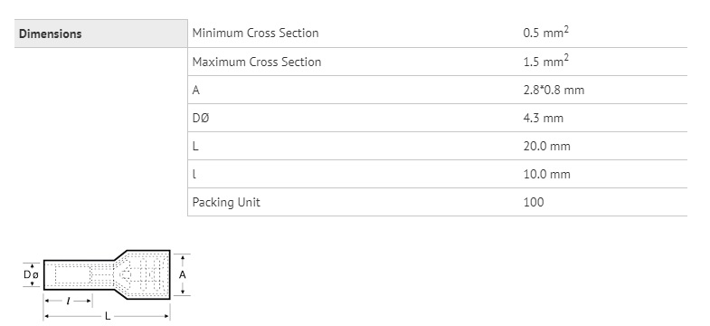The width and height of the screenshot is (710, 326).
Task: Click the lowercase l row label
Action: [194, 175]
